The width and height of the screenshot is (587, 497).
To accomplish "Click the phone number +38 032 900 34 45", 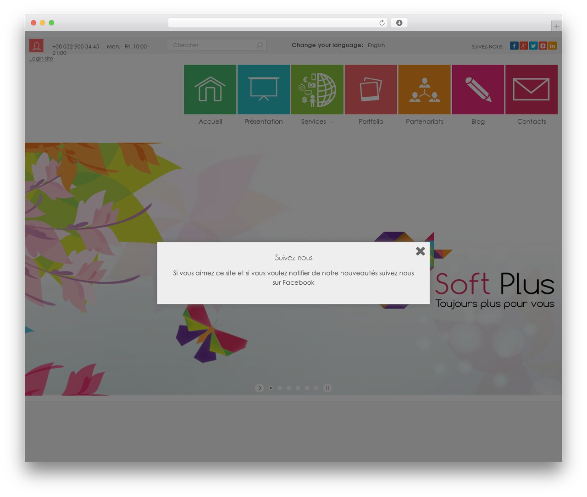I will click(x=76, y=47).
